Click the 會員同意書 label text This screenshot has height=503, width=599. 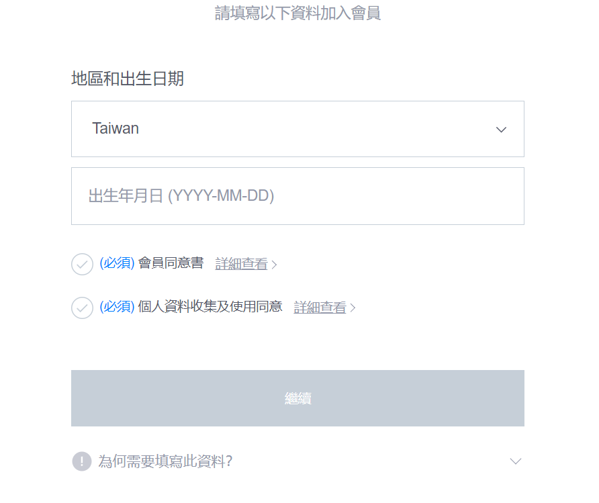click(x=171, y=263)
